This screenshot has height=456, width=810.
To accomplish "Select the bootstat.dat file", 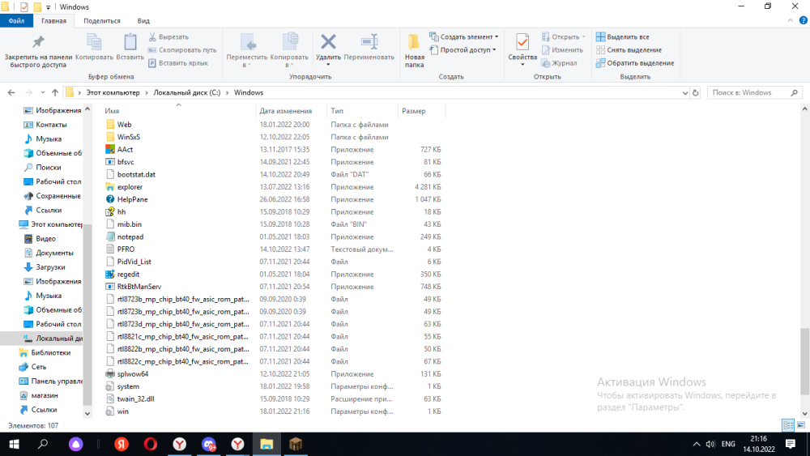I will pyautogui.click(x=136, y=175).
